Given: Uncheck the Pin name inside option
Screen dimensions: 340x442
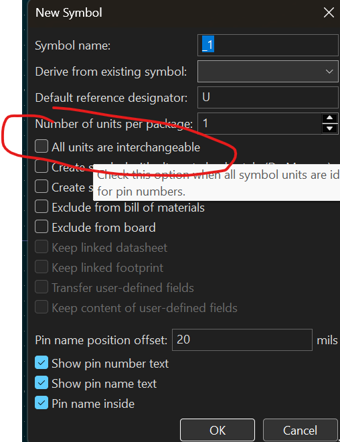Looking at the screenshot, I should tap(41, 402).
